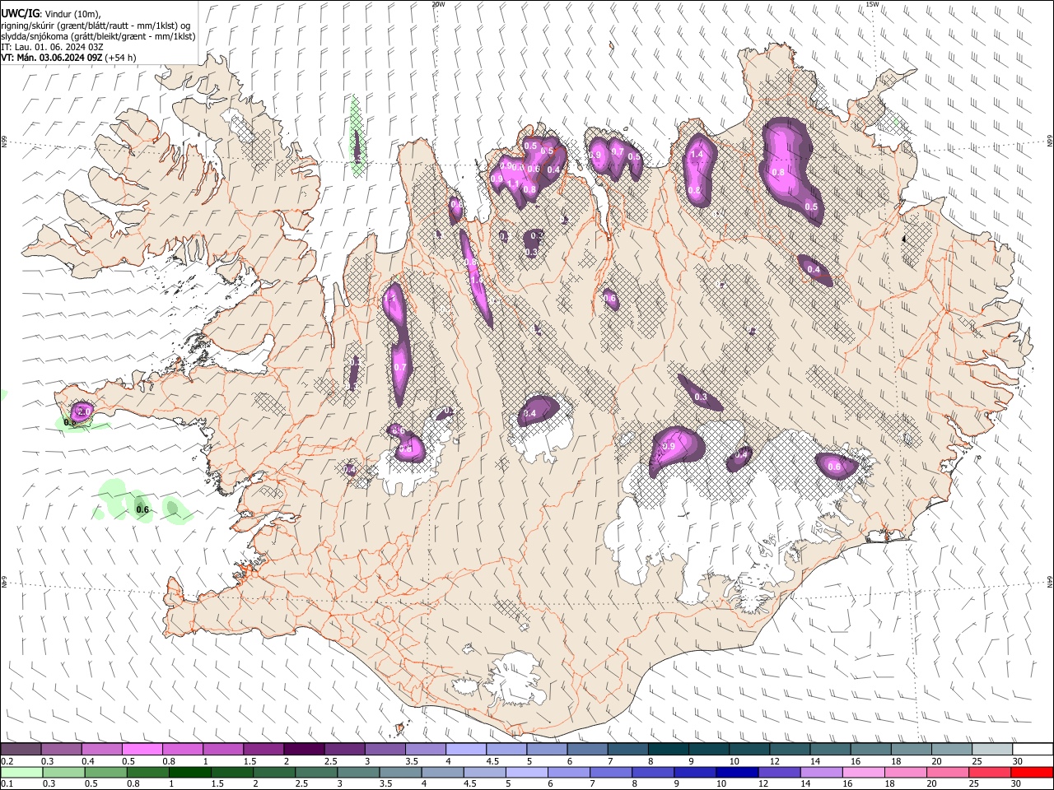The height and width of the screenshot is (790, 1054).
Task: Click the '2.0' value on Snæfellsnes peninsula
Action: pos(84,411)
